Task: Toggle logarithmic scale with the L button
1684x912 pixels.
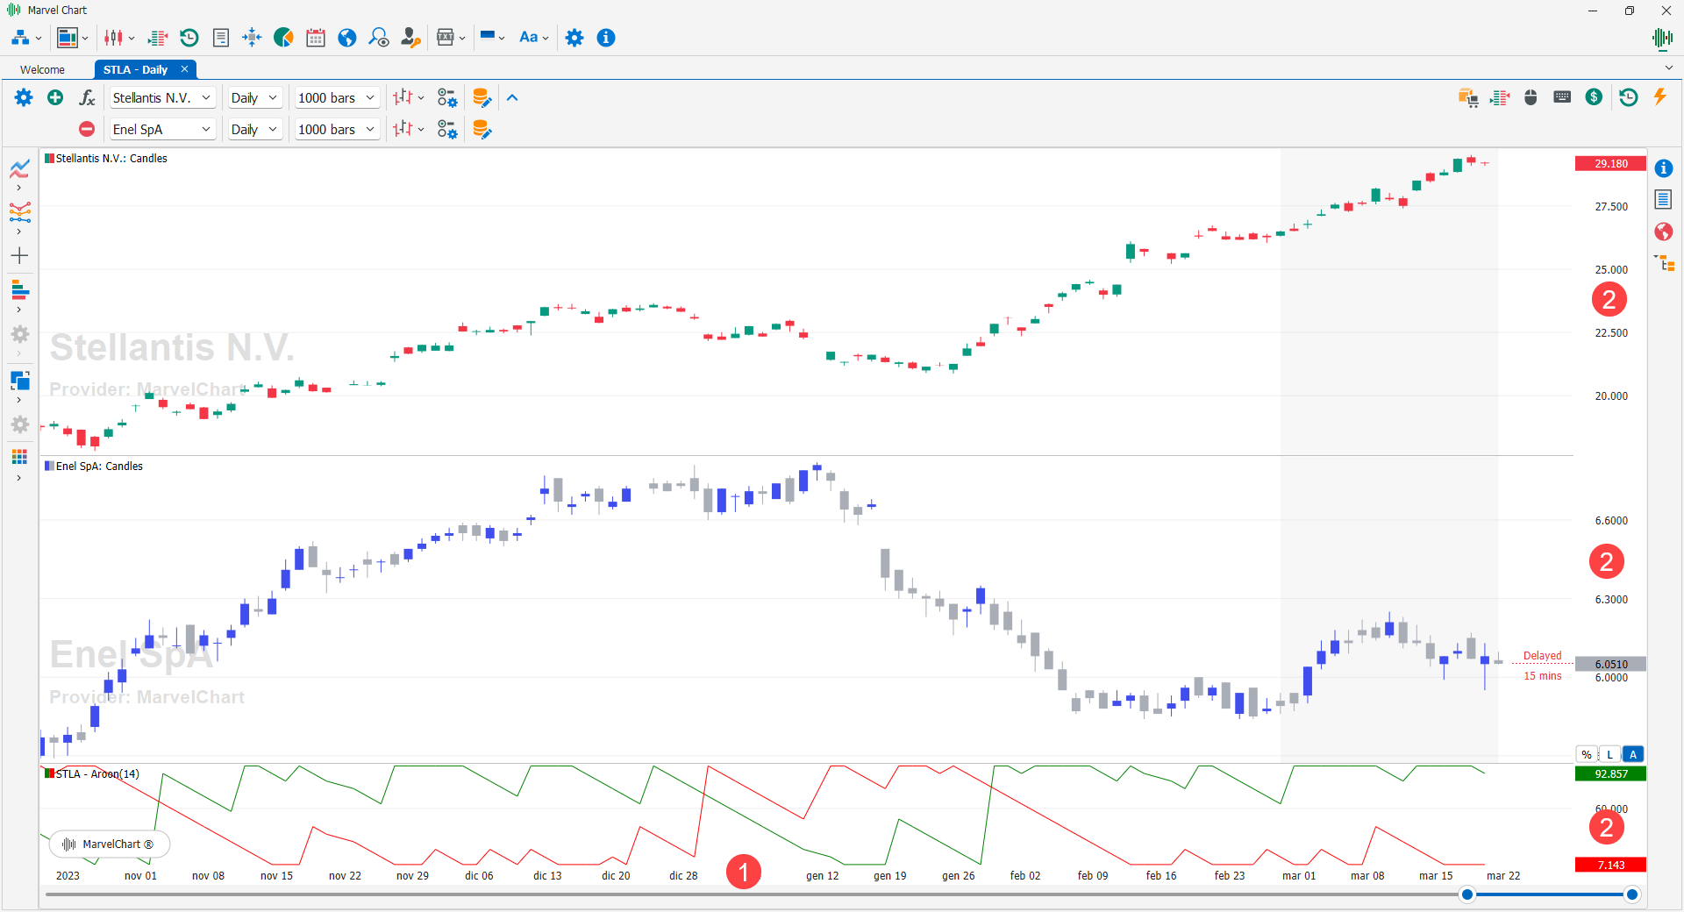Action: pos(1610,754)
